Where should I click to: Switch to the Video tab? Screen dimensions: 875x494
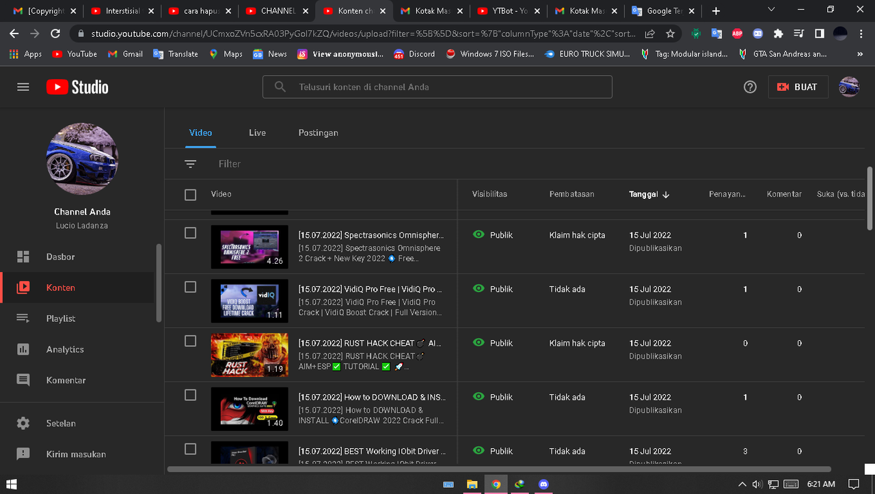click(200, 133)
